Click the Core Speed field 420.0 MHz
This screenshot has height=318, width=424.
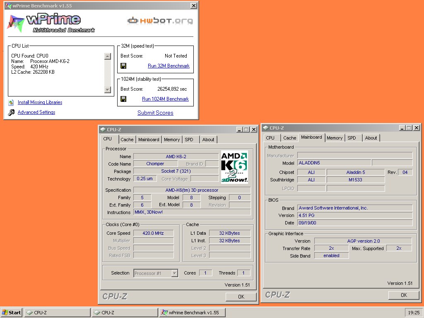coord(153,233)
